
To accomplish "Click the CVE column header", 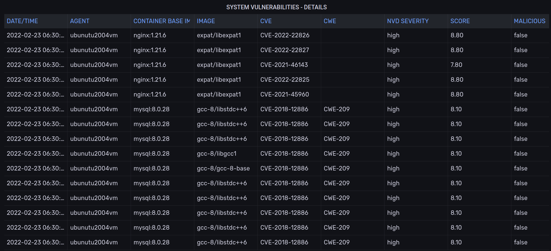I will (x=266, y=21).
